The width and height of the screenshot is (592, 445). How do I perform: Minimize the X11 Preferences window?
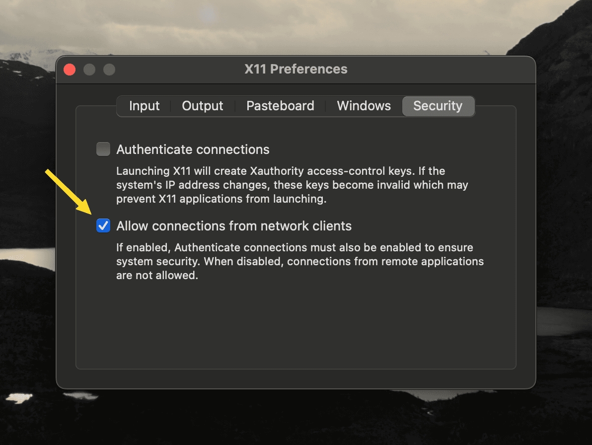[89, 70]
